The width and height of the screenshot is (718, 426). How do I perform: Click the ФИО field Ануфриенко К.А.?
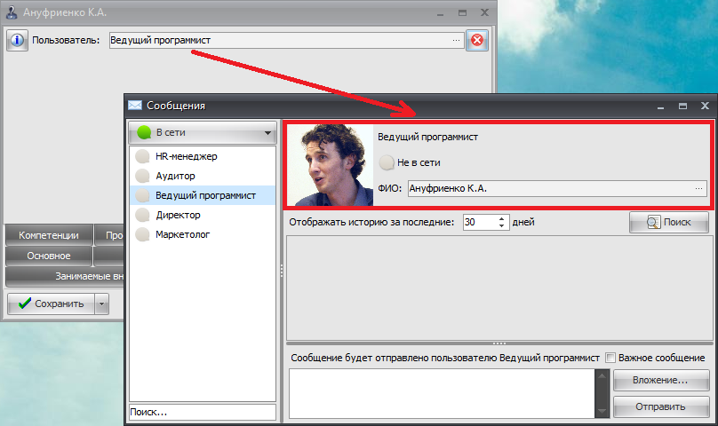pyautogui.click(x=557, y=188)
